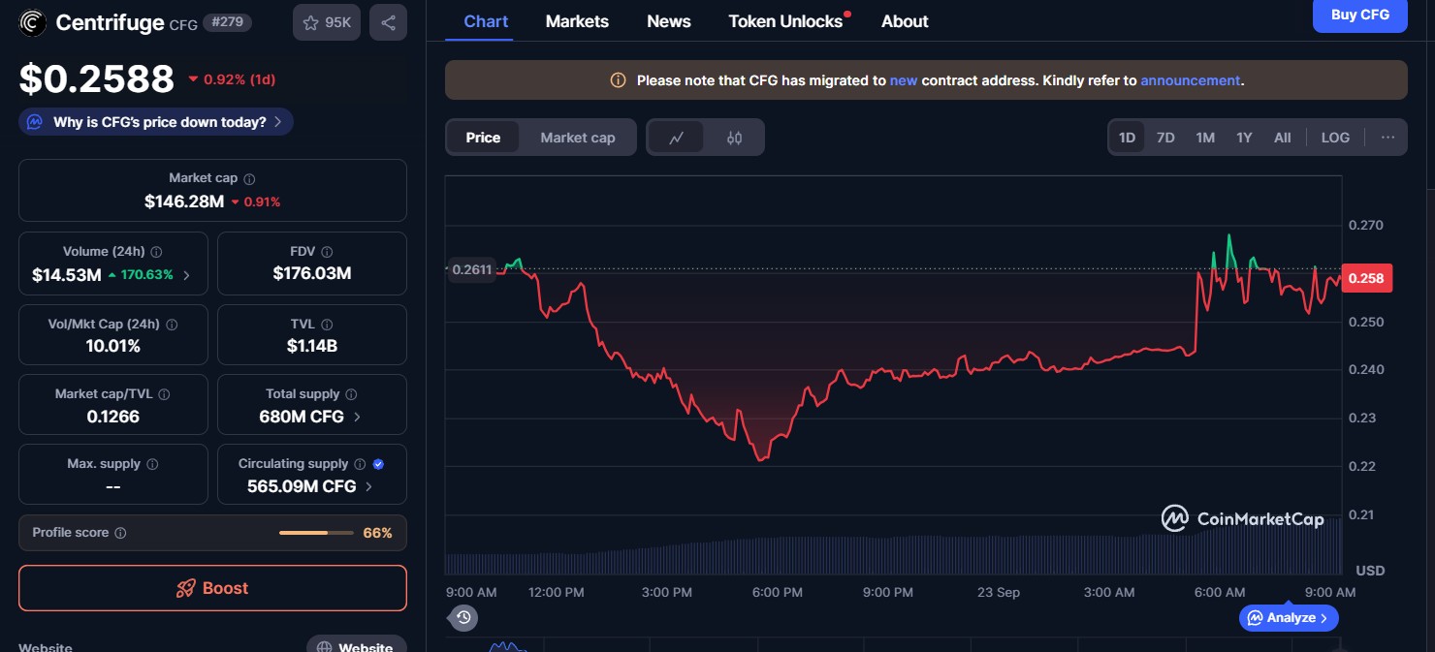Open the About tab
Screen dimensions: 1435x652
(905, 21)
